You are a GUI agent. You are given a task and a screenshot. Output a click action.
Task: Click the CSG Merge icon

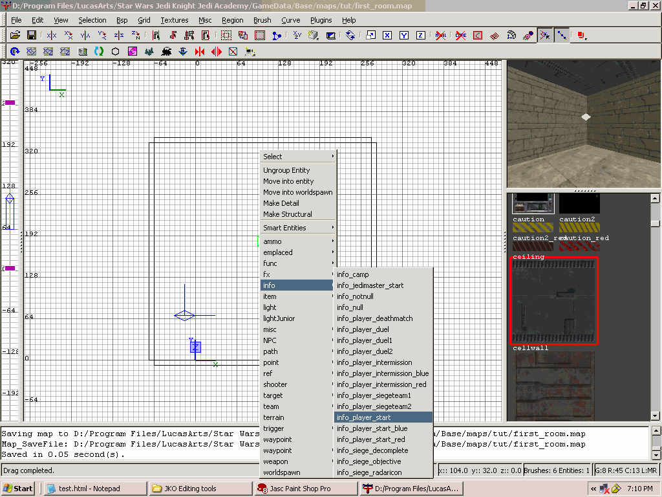click(243, 36)
